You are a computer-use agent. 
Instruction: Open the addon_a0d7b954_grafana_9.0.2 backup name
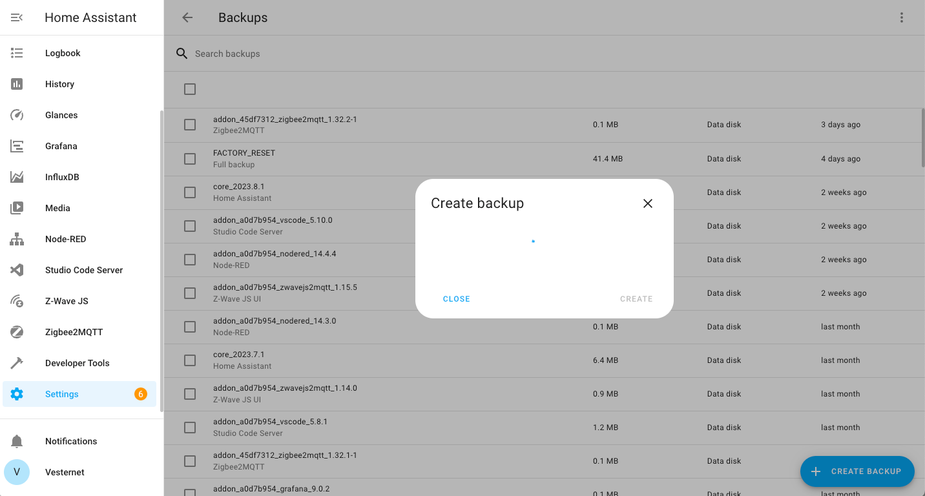[271, 489]
